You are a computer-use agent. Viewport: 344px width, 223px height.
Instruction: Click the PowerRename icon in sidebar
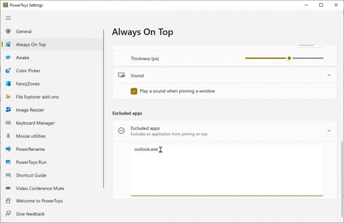tap(8, 149)
